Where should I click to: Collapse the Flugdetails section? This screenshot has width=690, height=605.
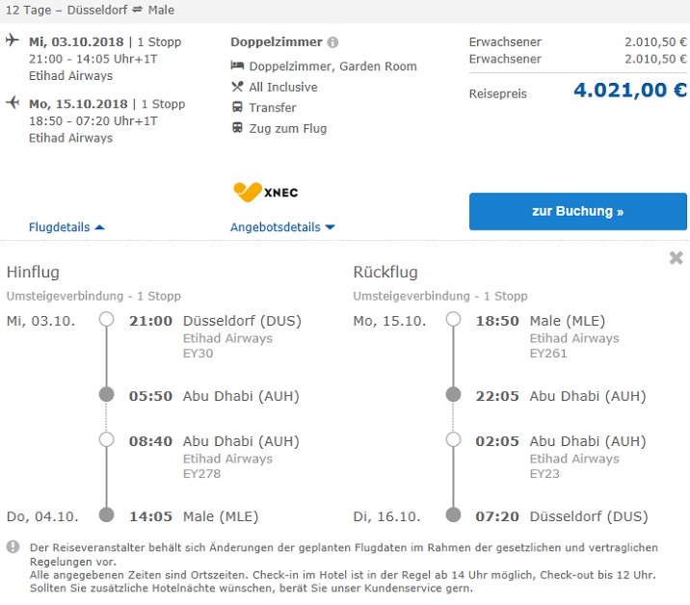66,227
